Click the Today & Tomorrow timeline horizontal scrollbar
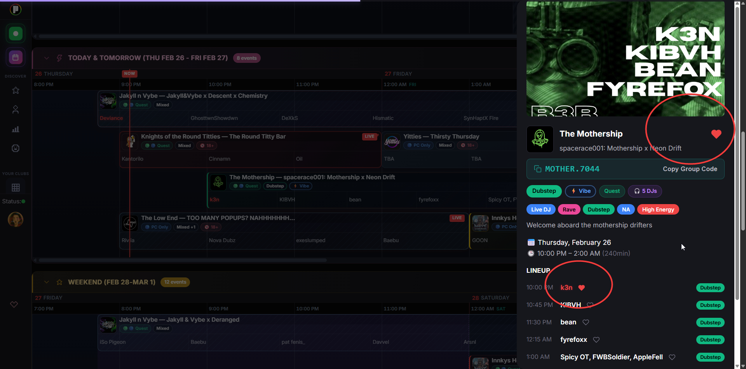The width and height of the screenshot is (746, 369). [183, 260]
